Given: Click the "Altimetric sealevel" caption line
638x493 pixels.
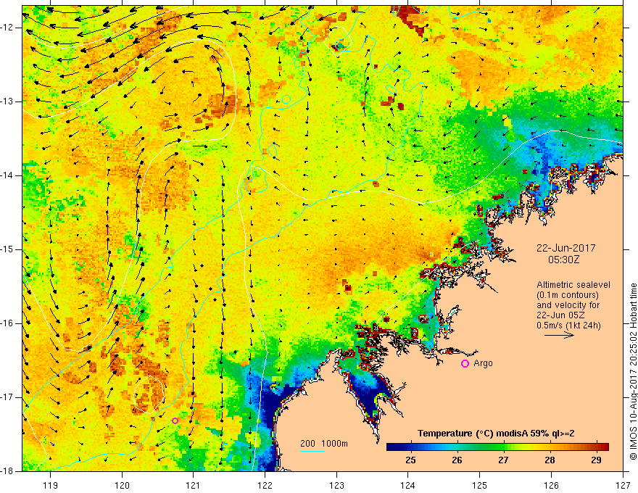Looking at the screenshot, I should (573, 285).
